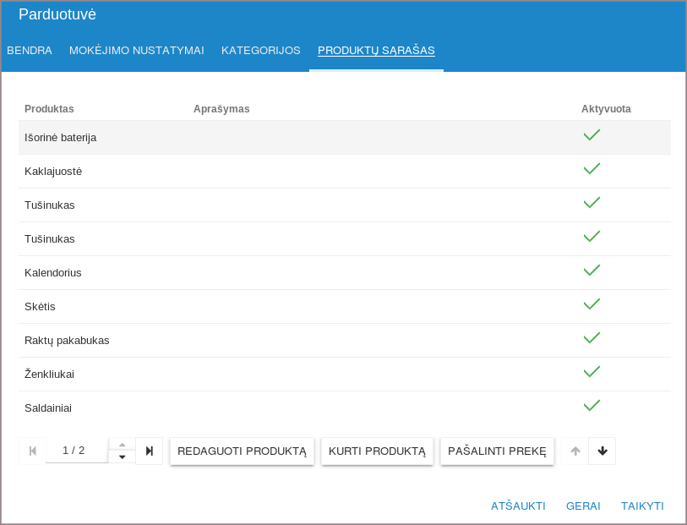This screenshot has width=687, height=525.
Task: Move selected product down in list
Action: point(602,451)
